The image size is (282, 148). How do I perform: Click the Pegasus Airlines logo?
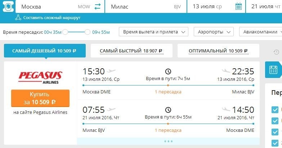coord(40,78)
